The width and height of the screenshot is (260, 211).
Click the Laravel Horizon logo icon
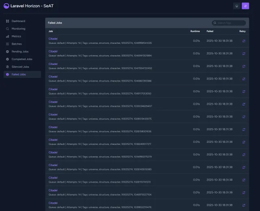click(6, 6)
